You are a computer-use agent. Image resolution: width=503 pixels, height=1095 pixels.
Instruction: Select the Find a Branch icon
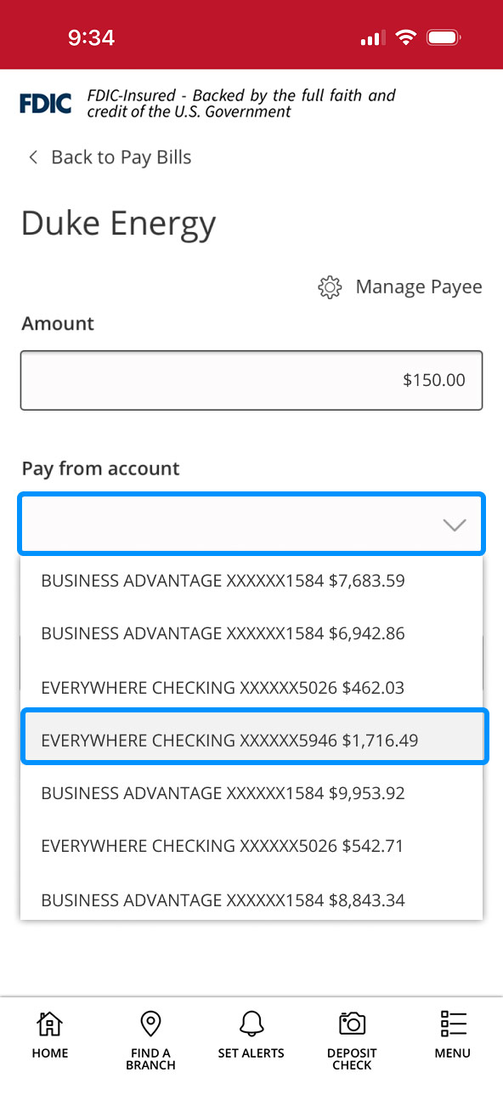point(150,1024)
